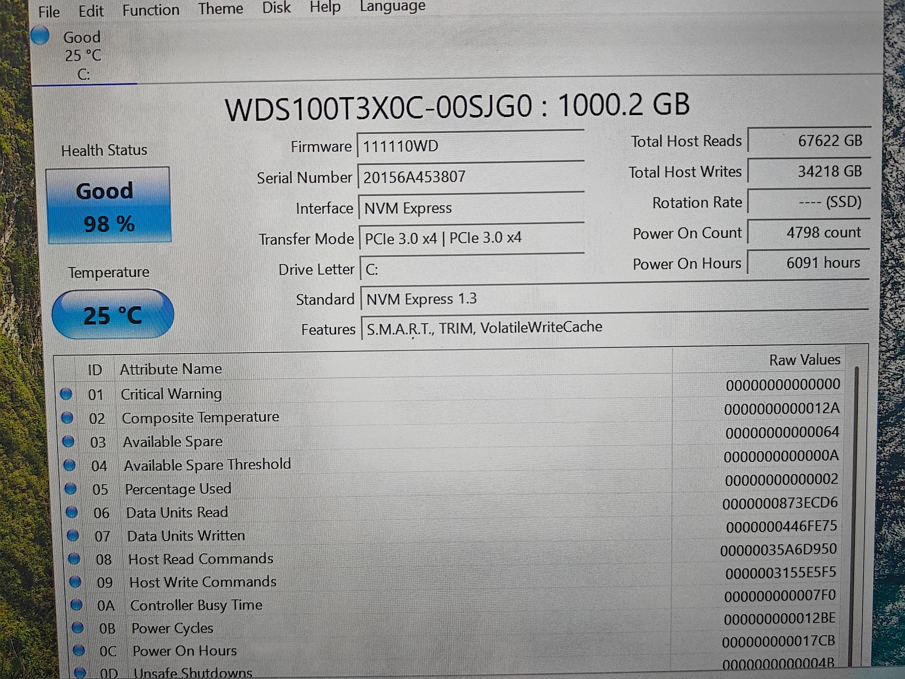
Task: Click the status dot for Controller Busy Time
Action: click(76, 605)
